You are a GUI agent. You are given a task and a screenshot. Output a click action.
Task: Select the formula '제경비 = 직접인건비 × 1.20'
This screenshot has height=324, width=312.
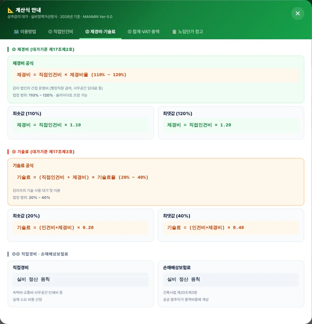click(199, 125)
